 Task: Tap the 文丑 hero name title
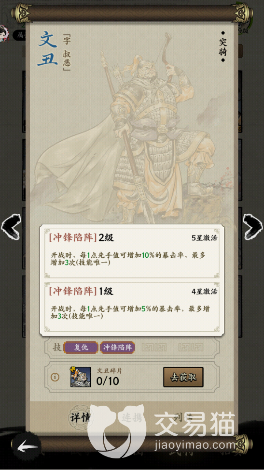pos(48,48)
